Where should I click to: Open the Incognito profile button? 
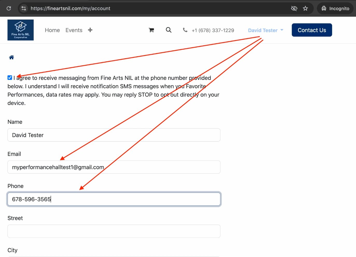coord(335,8)
